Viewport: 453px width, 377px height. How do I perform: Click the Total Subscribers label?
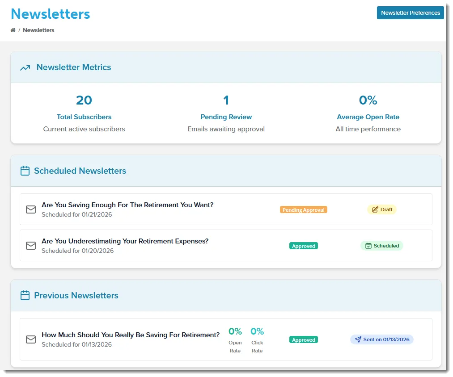84,117
